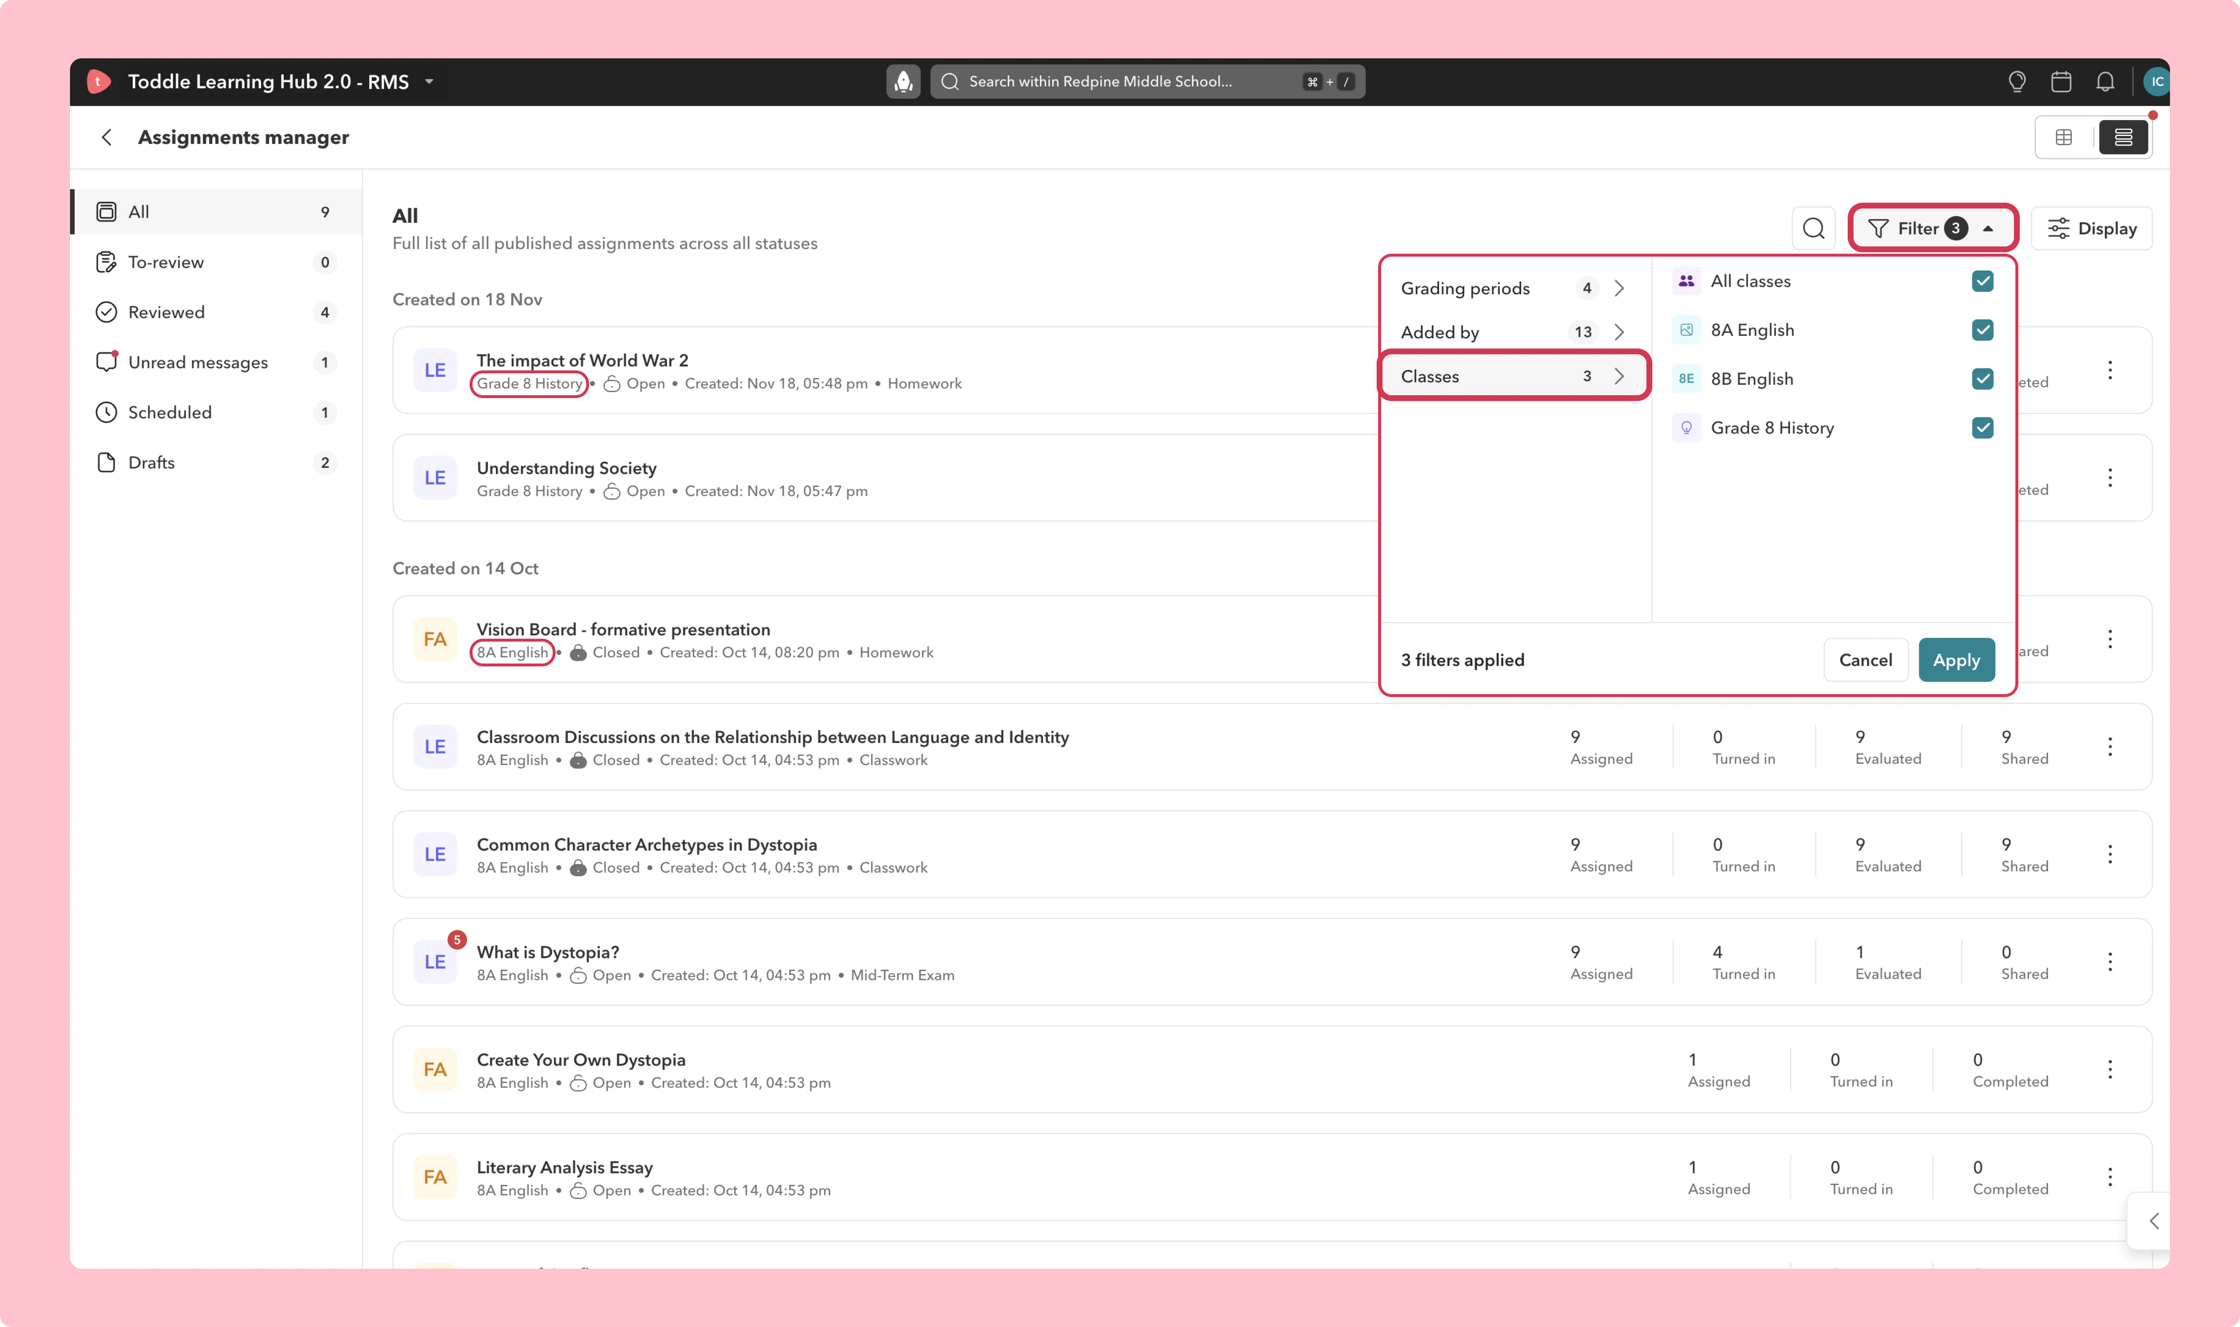Click the 8A English class option label
Image resolution: width=2240 pixels, height=1327 pixels.
[x=1753, y=330]
